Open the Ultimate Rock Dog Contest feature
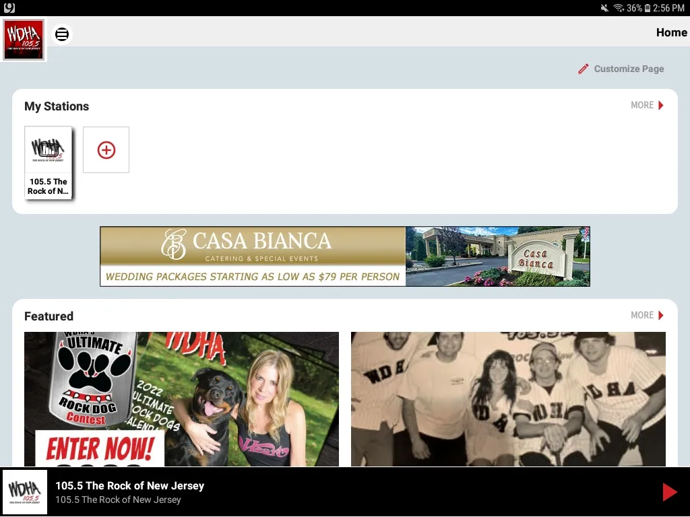 click(181, 399)
